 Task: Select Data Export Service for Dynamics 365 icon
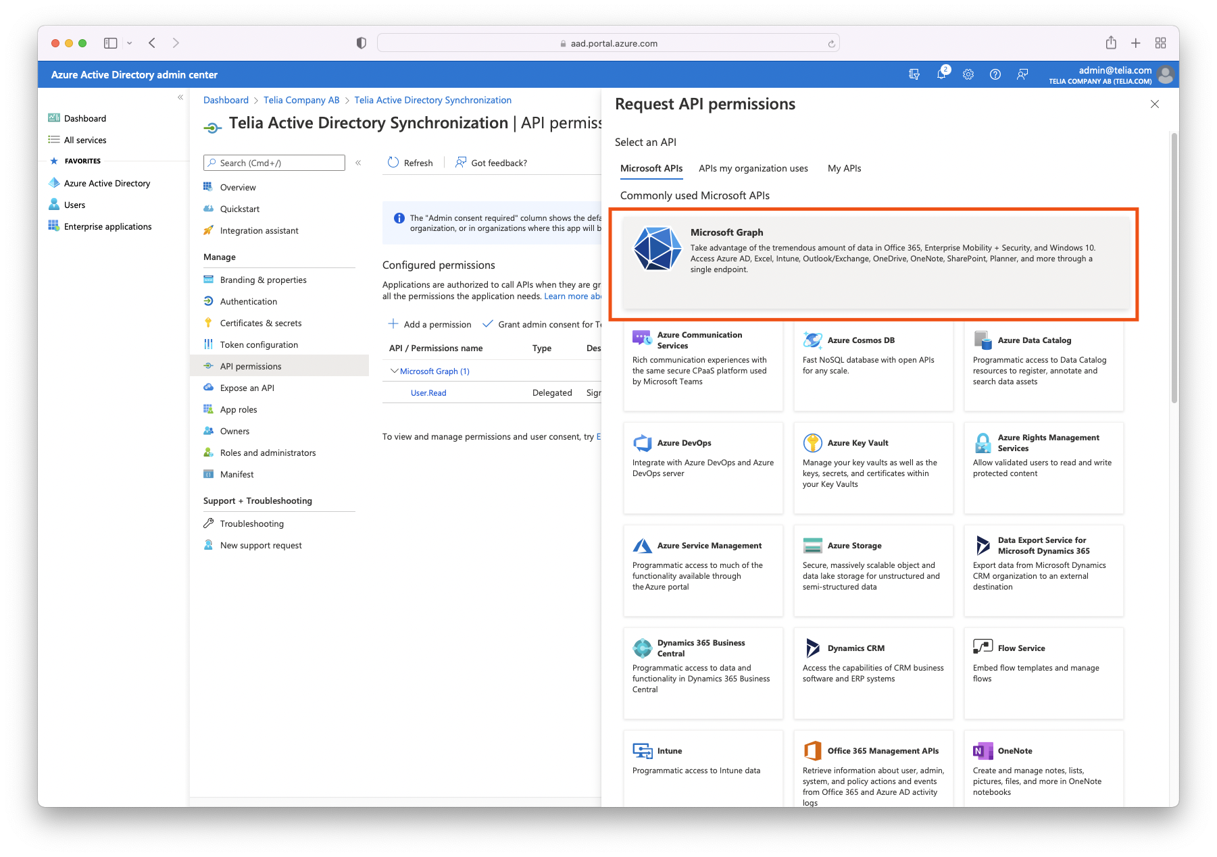coord(983,545)
